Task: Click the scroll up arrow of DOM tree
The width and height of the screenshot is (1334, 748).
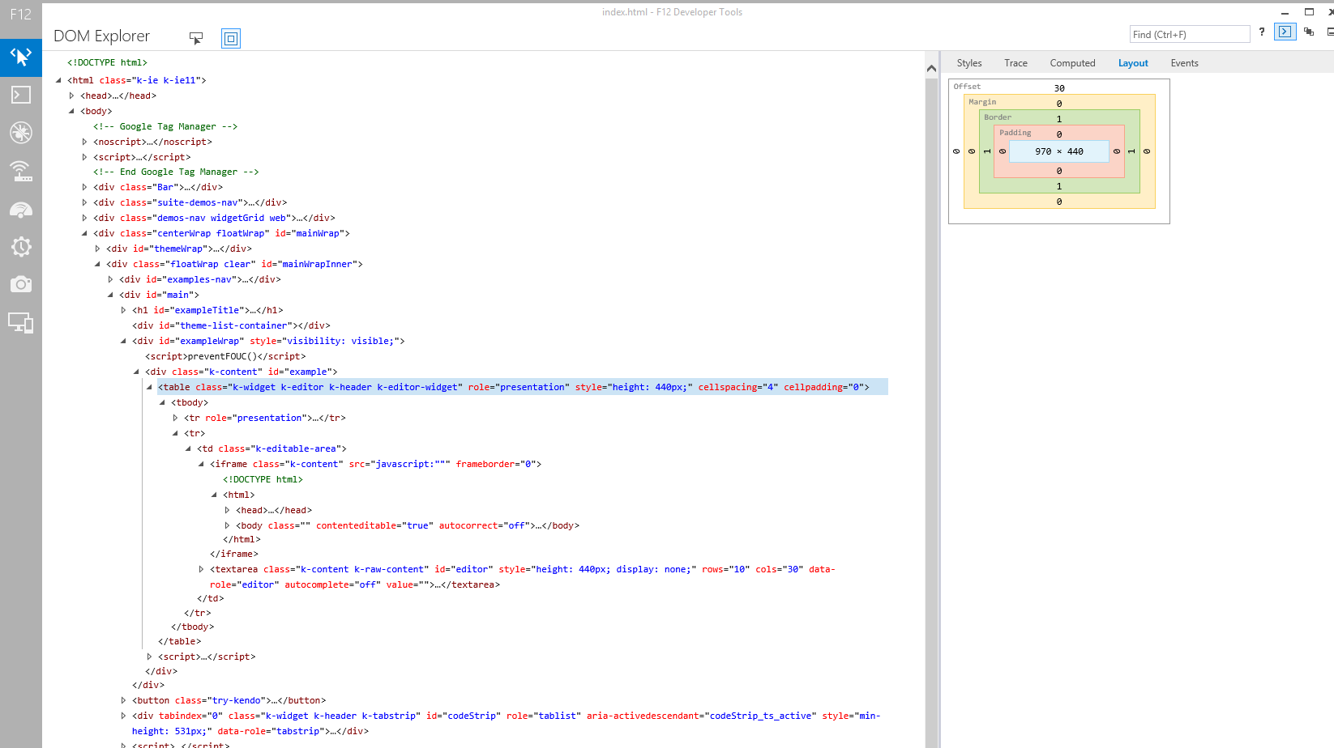Action: click(931, 69)
